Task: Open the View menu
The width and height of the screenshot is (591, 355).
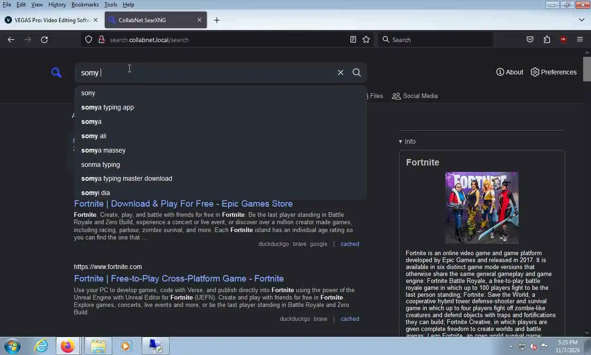Action: [x=37, y=5]
